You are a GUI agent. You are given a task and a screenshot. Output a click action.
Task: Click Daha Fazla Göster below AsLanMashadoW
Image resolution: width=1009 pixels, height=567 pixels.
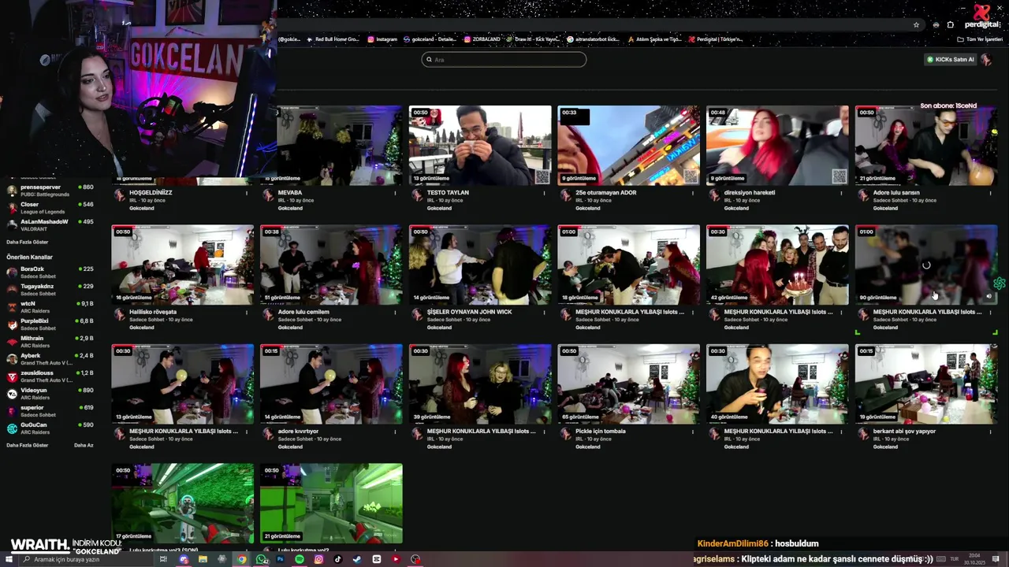point(28,243)
